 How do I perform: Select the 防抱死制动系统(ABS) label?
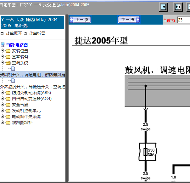point(31,93)
